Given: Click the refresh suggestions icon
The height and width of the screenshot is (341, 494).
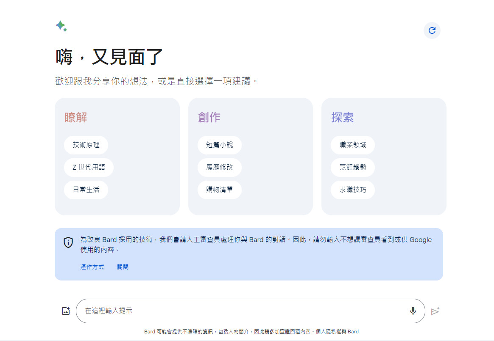Looking at the screenshot, I should (432, 30).
